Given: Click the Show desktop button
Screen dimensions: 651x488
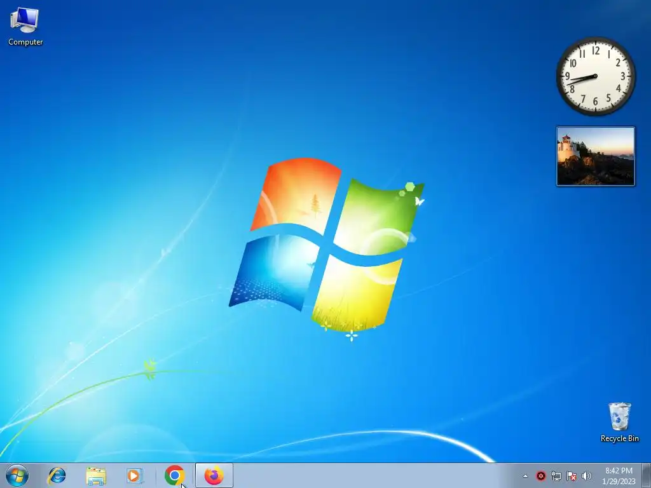Looking at the screenshot, I should [647, 475].
